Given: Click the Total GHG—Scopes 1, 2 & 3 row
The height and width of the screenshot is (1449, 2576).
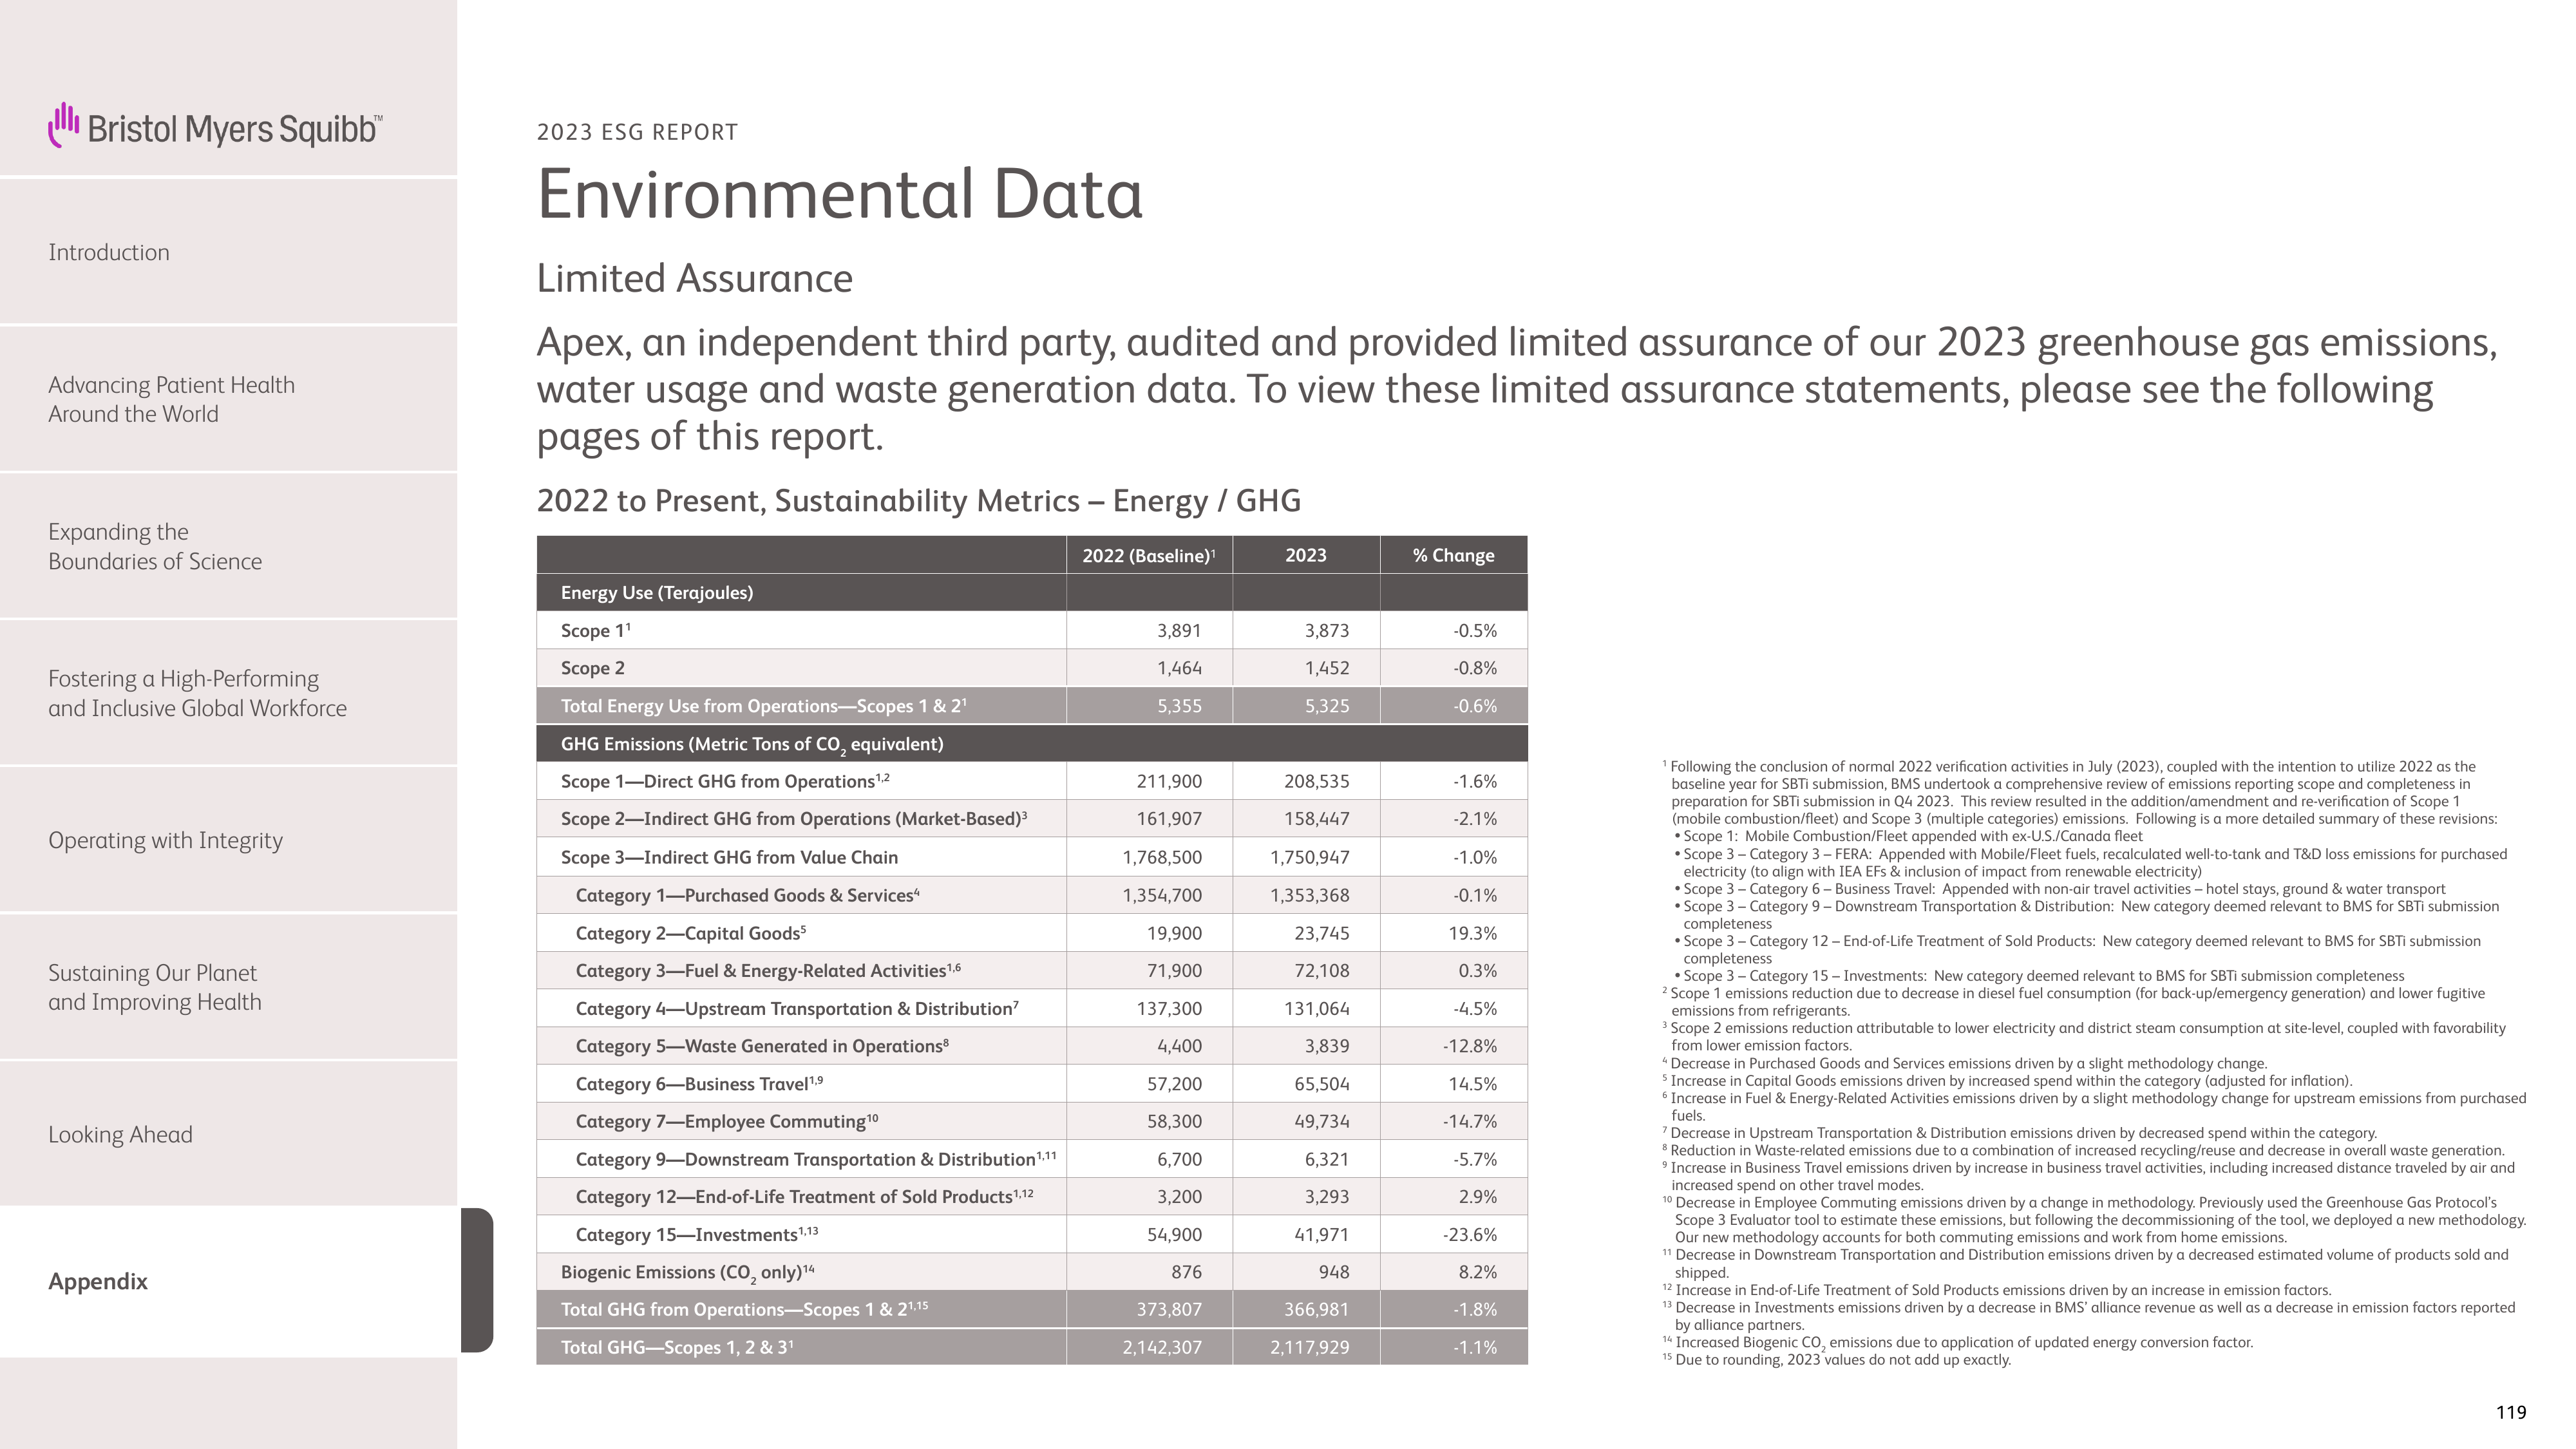Looking at the screenshot, I should click(x=1032, y=1347).
